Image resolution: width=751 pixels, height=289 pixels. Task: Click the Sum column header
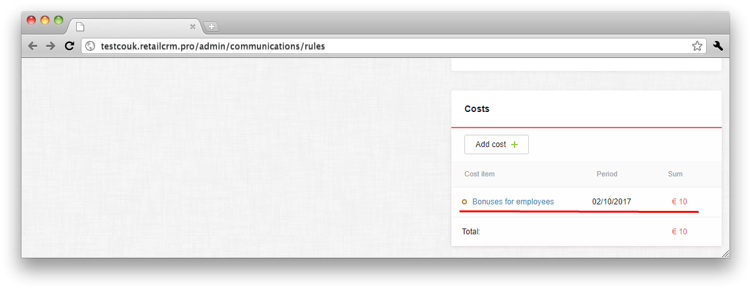point(675,174)
